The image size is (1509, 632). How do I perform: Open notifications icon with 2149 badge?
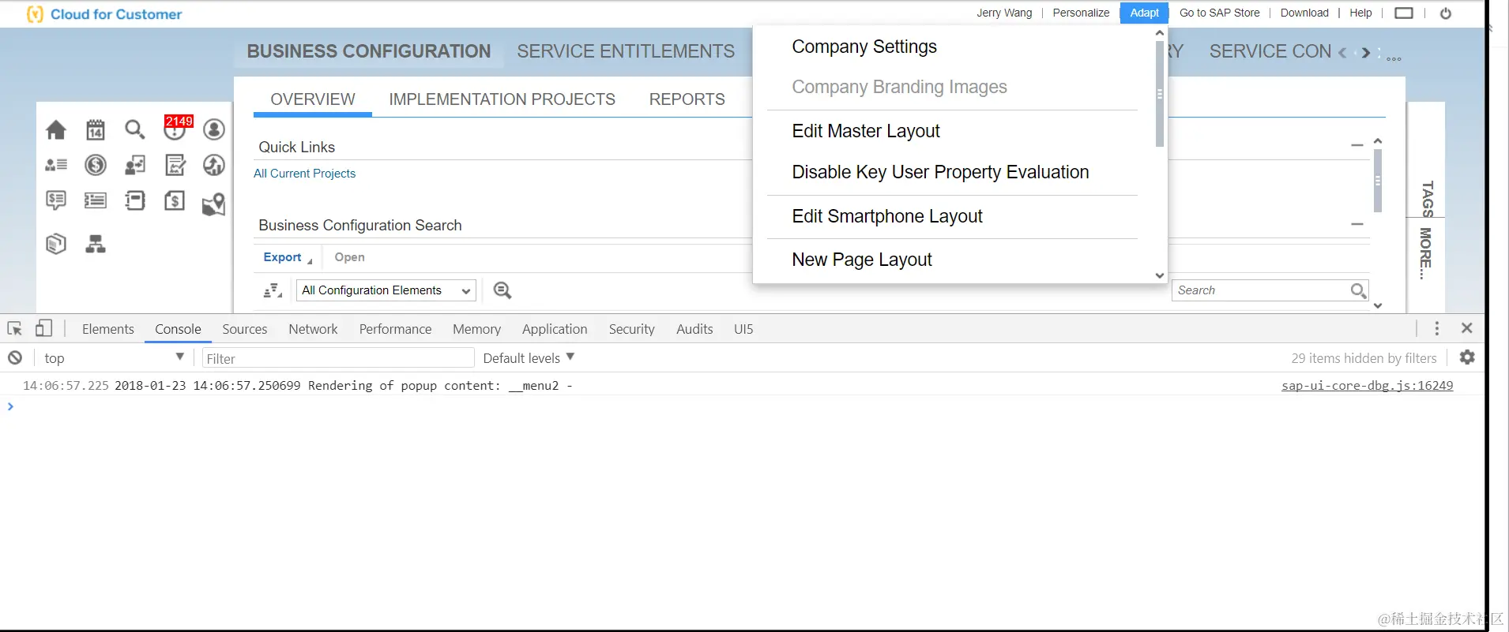pos(175,128)
